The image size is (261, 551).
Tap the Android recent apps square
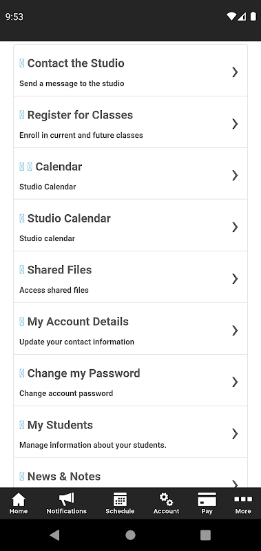205,535
